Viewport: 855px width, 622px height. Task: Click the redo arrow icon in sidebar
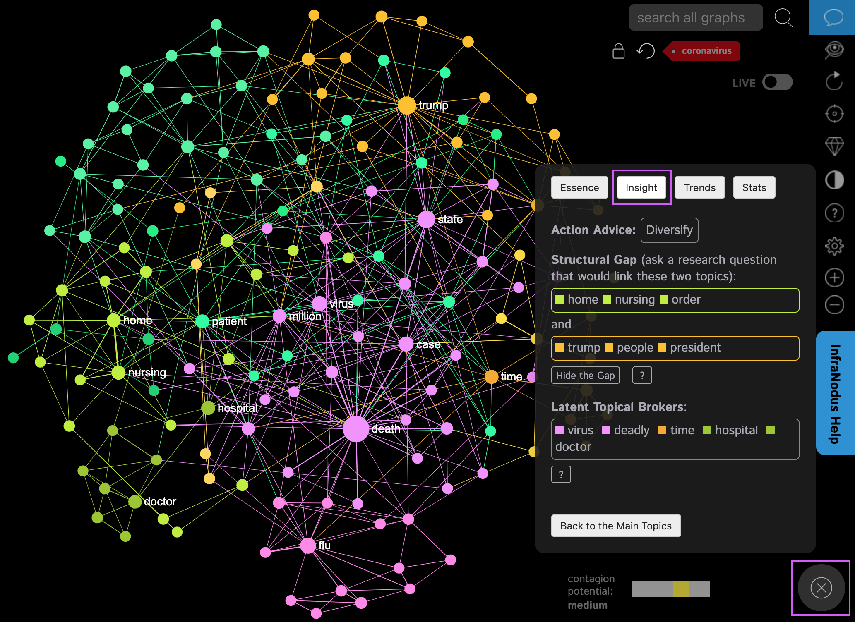pos(834,81)
